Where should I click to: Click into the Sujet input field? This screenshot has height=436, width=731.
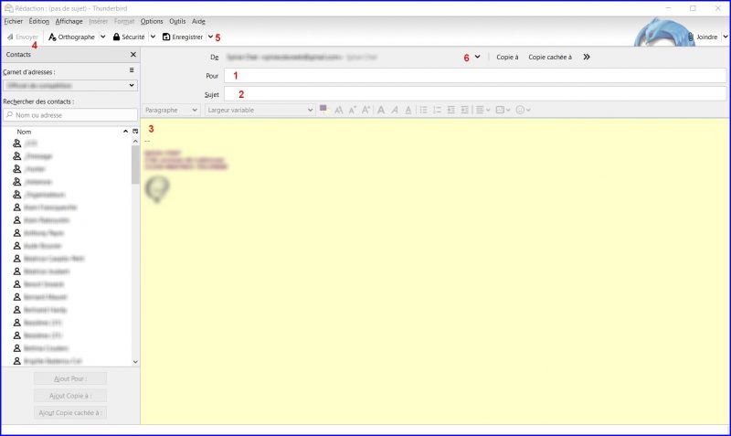[x=475, y=93]
